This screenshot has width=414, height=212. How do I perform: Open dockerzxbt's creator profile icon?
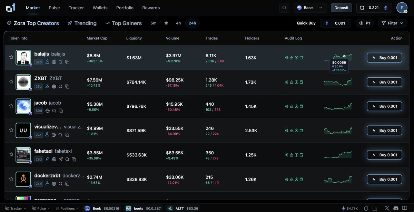pos(48,184)
